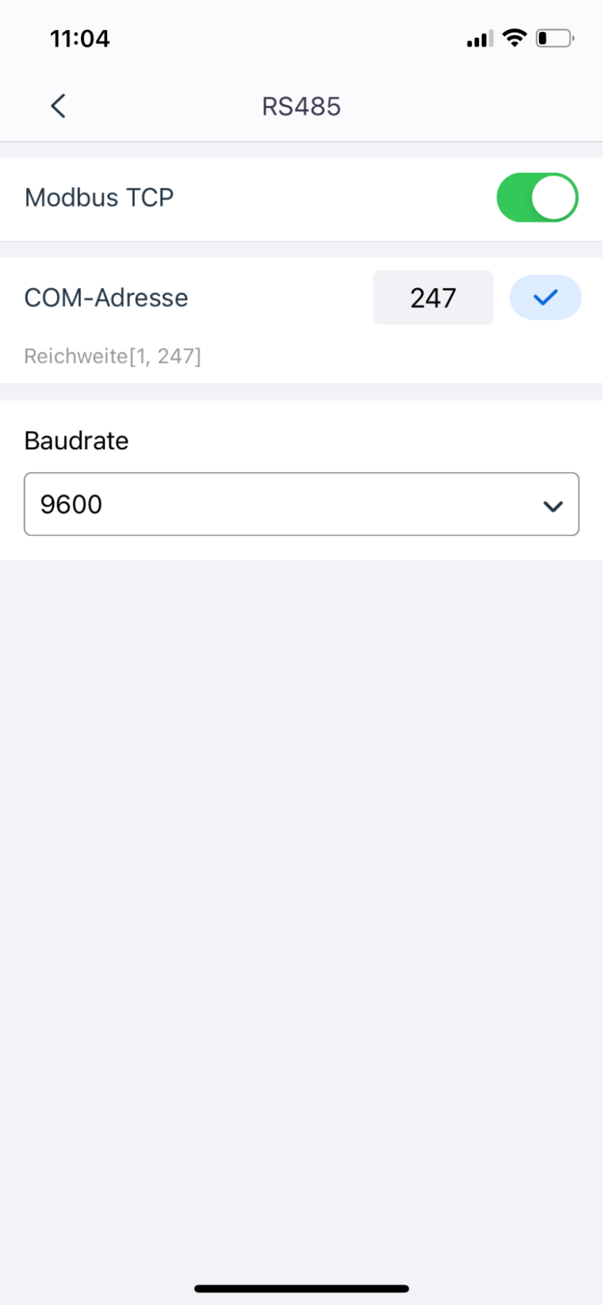Tap the home indicator bar
This screenshot has height=1305, width=603.
pyautogui.click(x=301, y=1288)
